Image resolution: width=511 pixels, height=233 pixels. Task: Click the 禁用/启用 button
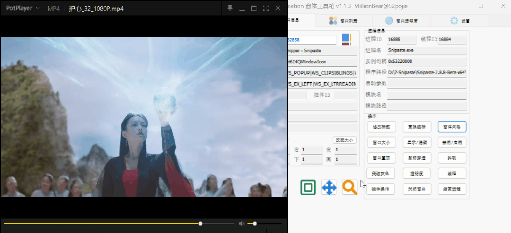tap(452, 142)
